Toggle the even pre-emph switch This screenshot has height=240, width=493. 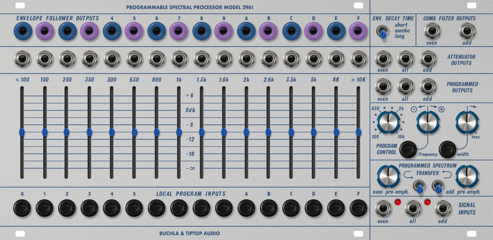pos(420,187)
